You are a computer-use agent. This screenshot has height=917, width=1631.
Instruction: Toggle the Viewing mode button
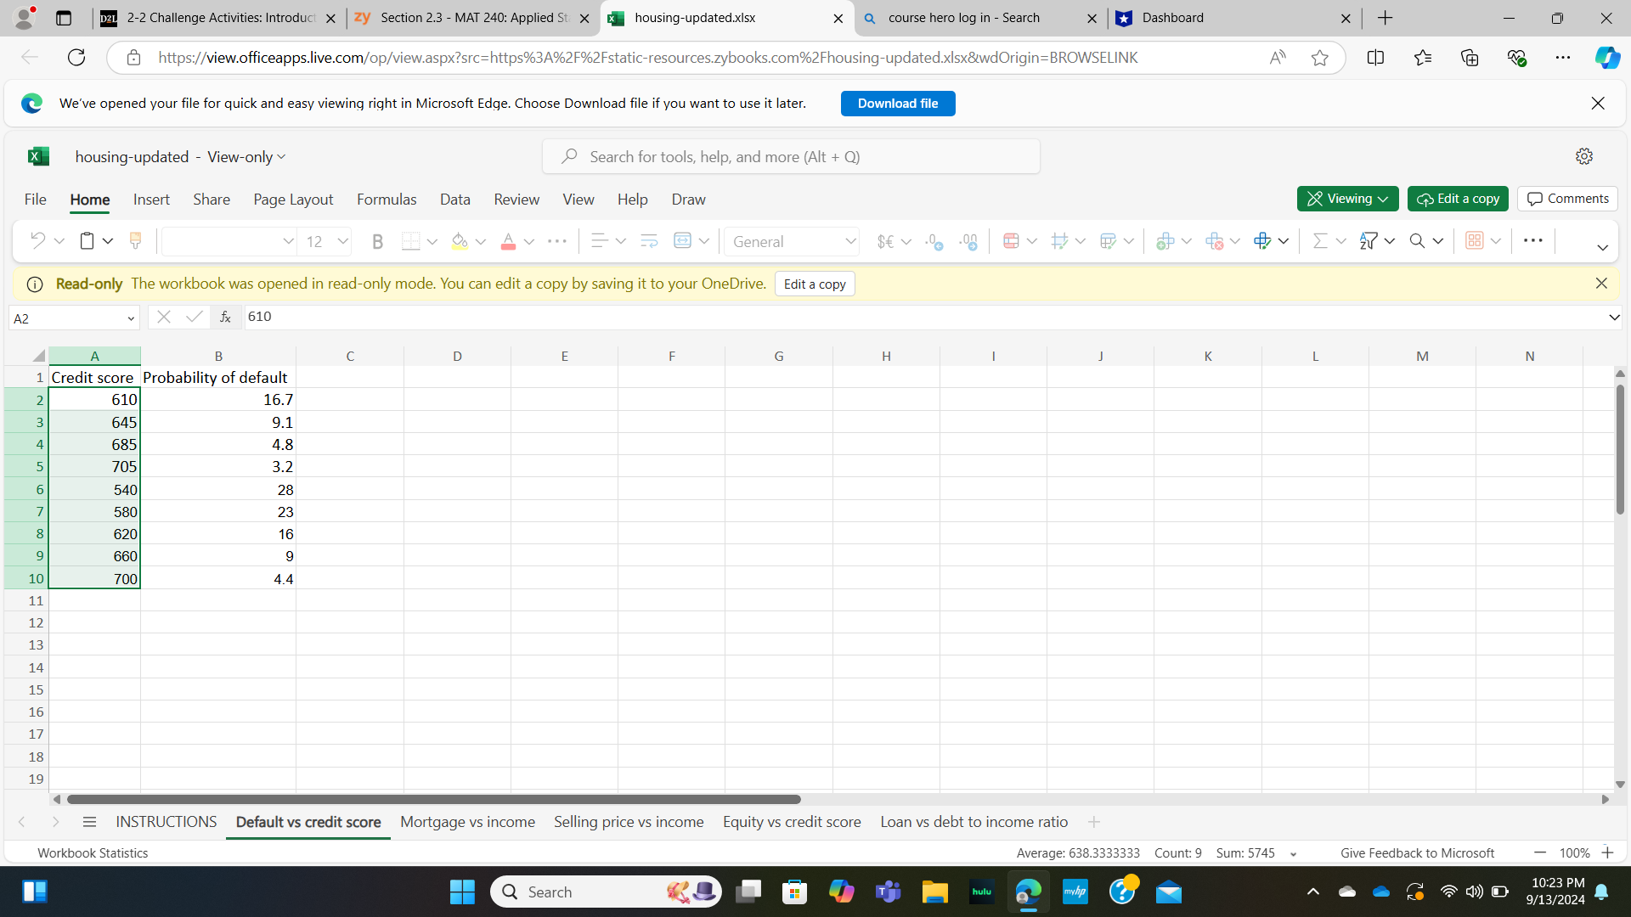[1347, 199]
